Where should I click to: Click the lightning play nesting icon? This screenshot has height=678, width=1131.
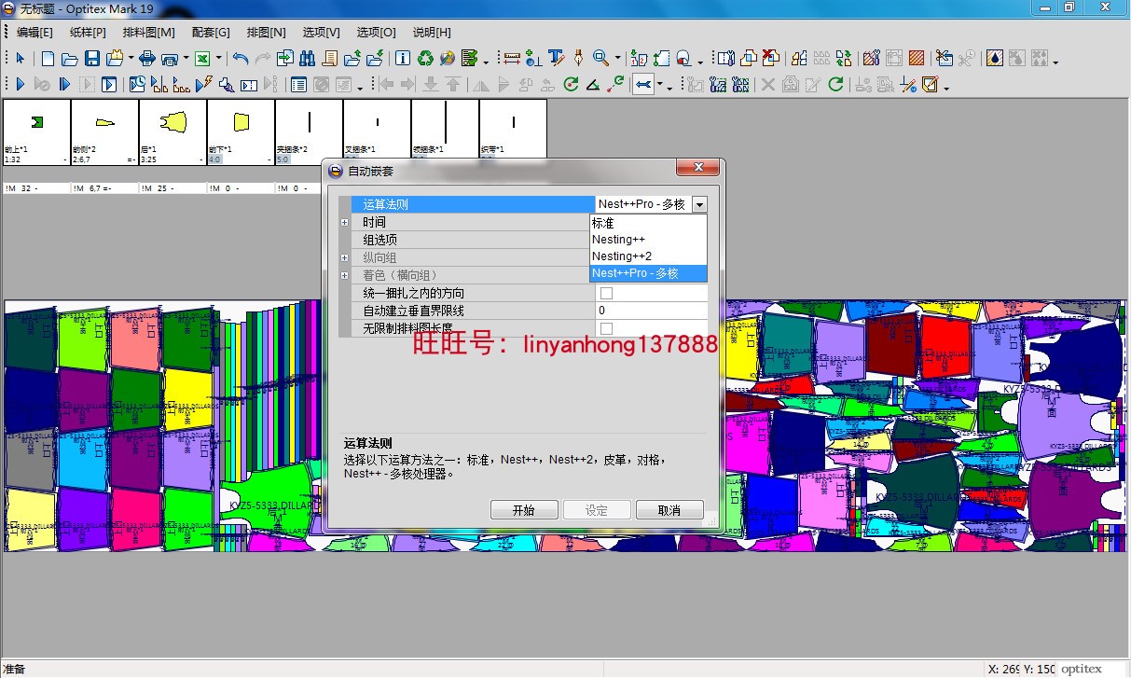pyautogui.click(x=204, y=84)
